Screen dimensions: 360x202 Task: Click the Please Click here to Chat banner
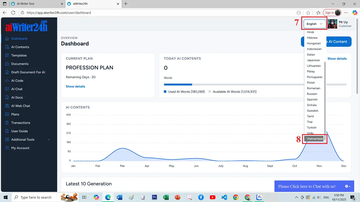point(307,186)
